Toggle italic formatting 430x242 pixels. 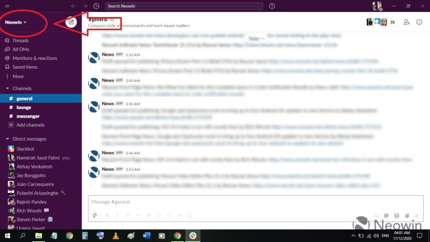click(117, 215)
